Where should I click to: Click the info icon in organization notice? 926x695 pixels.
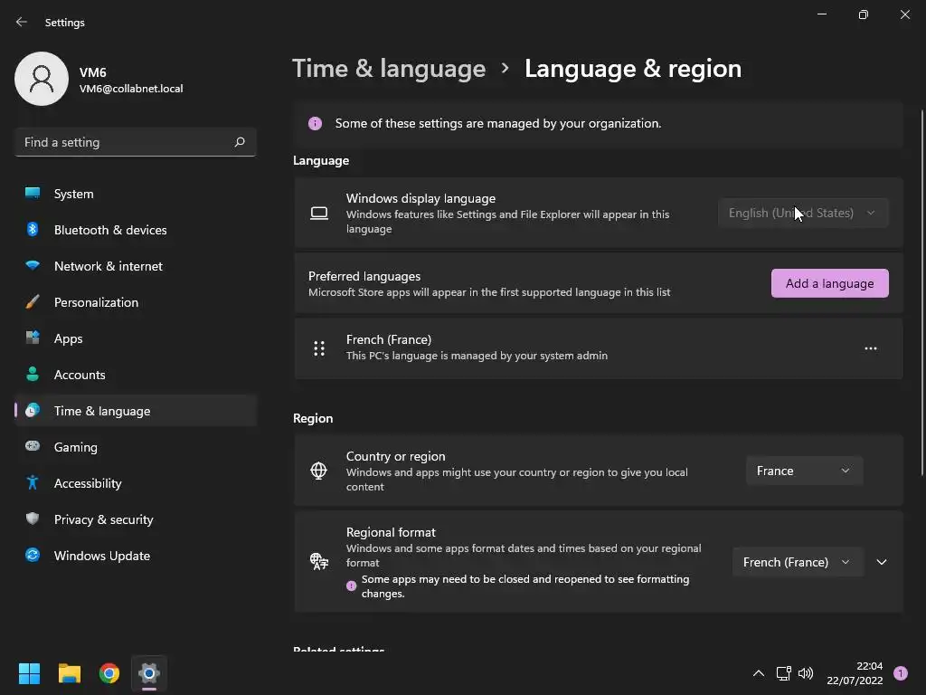tap(315, 123)
